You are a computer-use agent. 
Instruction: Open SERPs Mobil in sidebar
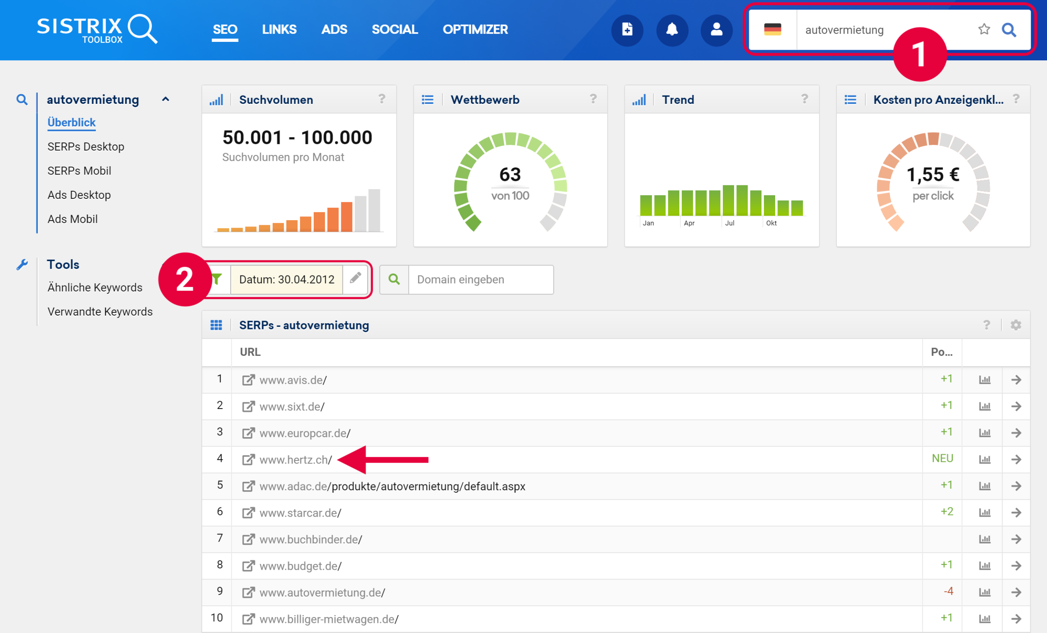click(79, 171)
